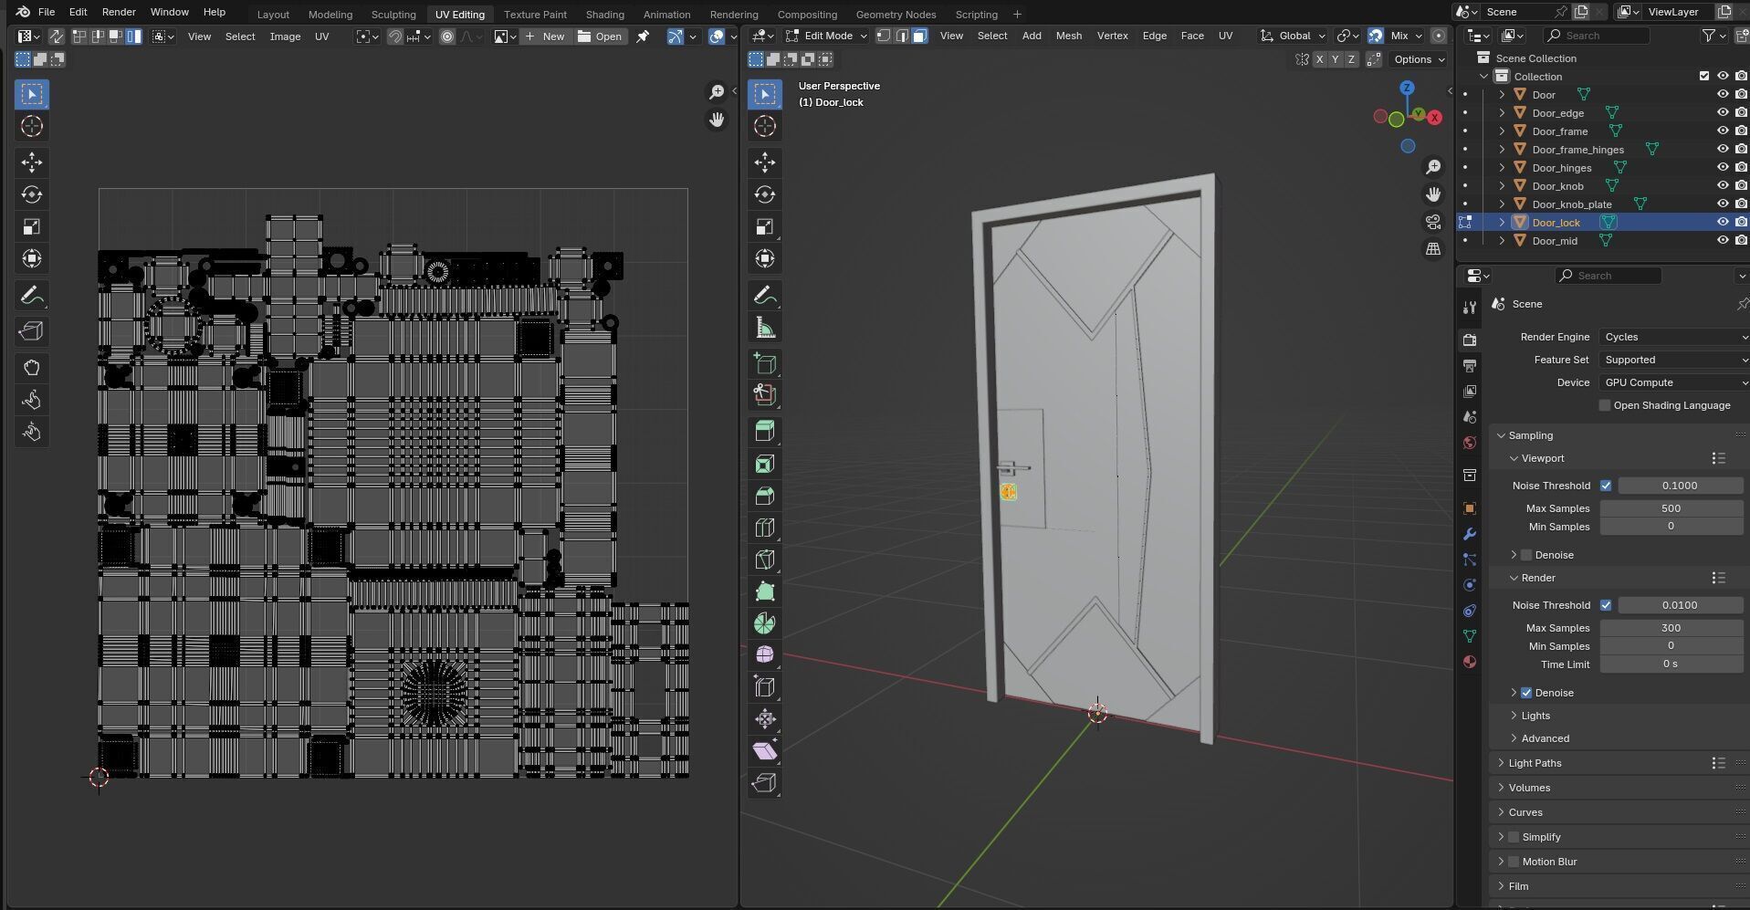Switch to the Texture Paint workspace tab
The width and height of the screenshot is (1750, 910).
point(535,15)
